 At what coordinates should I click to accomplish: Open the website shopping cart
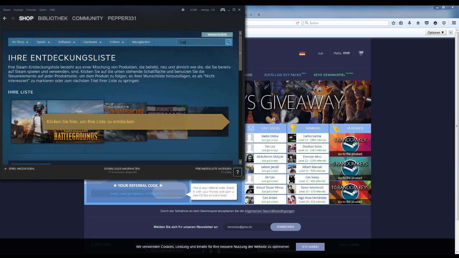(361, 53)
